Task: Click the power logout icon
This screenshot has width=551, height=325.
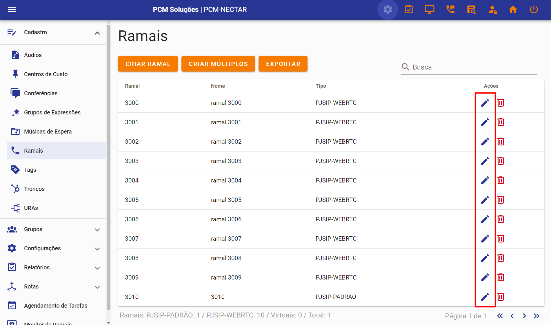Action: tap(534, 10)
